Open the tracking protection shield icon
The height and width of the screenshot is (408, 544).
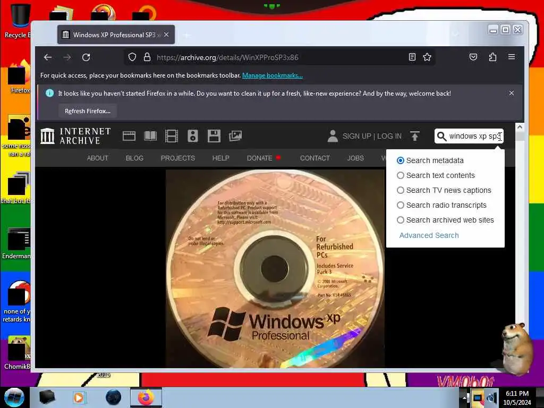point(132,57)
